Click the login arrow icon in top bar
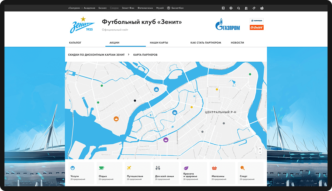 [x=223, y=8]
